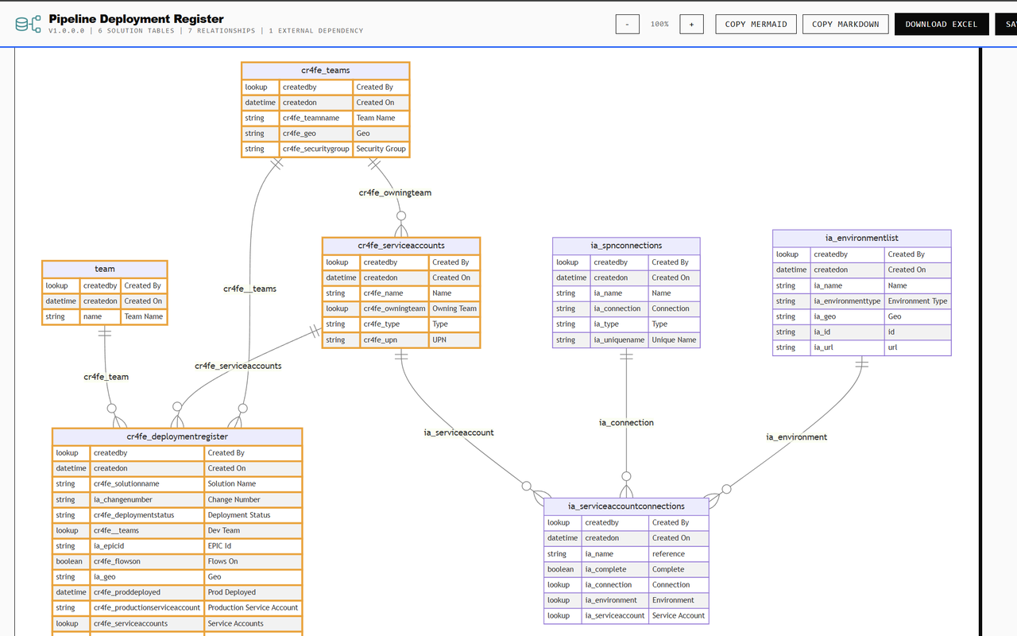Click the Pipeline Deployment Register logo icon
Image resolution: width=1017 pixels, height=636 pixels.
[x=28, y=24]
